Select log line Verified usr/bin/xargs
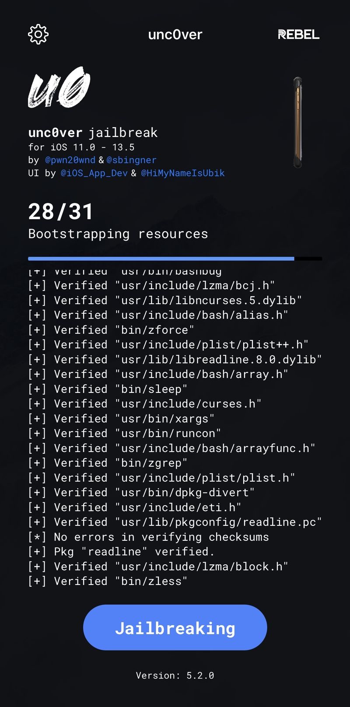Viewport: 350px width, 707px height. tap(121, 419)
